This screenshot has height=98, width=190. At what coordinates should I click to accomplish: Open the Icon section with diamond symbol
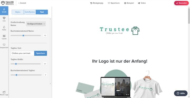point(4,19)
